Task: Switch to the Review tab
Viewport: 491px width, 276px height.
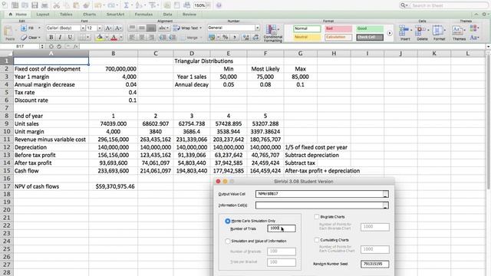Action: 189,15
